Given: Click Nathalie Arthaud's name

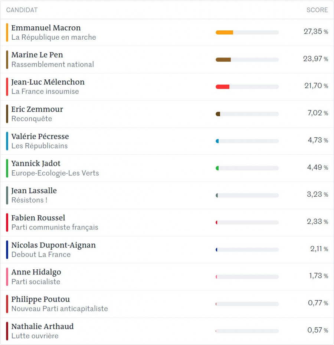Looking at the screenshot, I should point(42,326).
